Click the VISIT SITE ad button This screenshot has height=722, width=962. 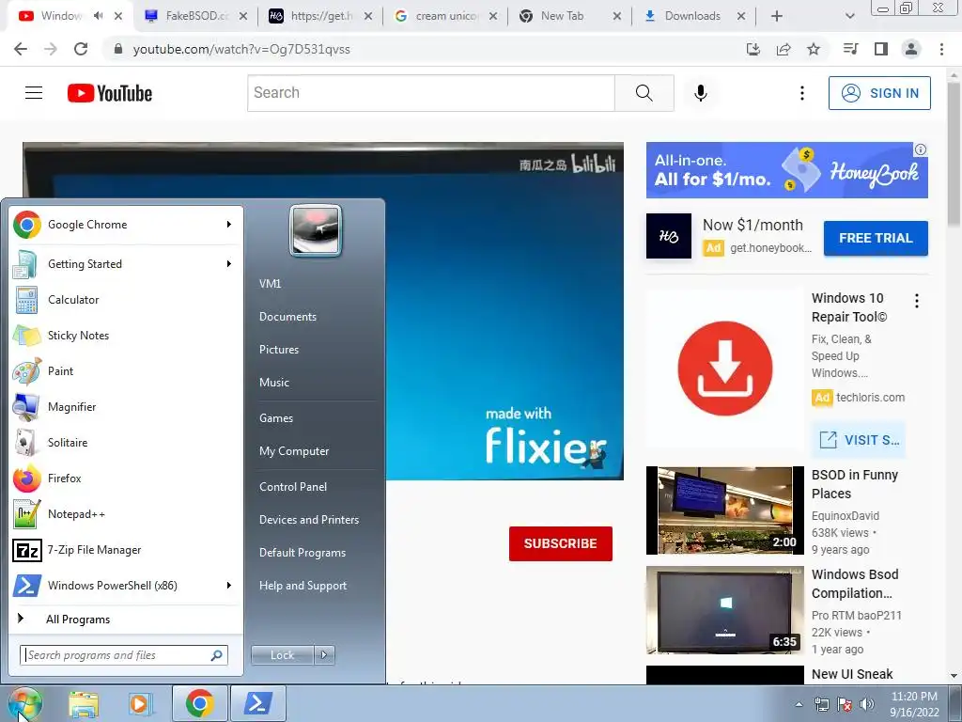pyautogui.click(x=859, y=440)
